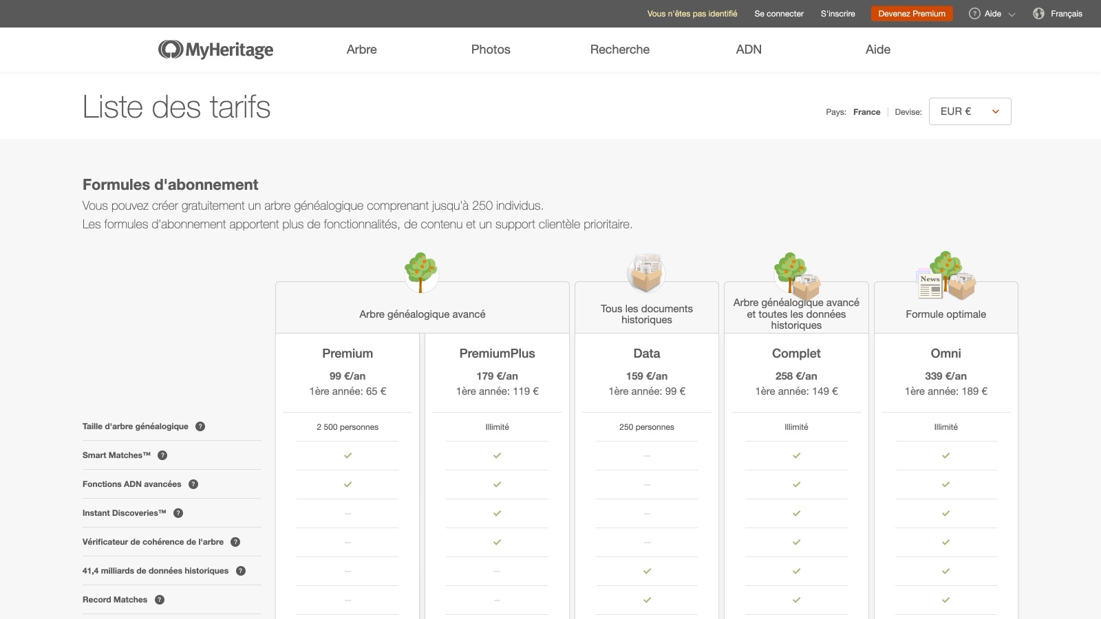
Task: Open the Aide main navigation menu
Action: click(x=877, y=50)
